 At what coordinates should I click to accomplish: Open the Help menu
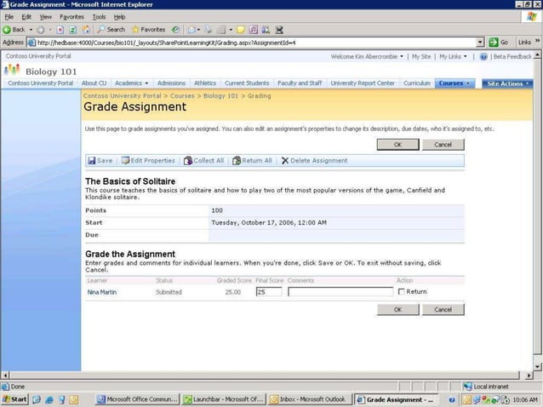119,17
